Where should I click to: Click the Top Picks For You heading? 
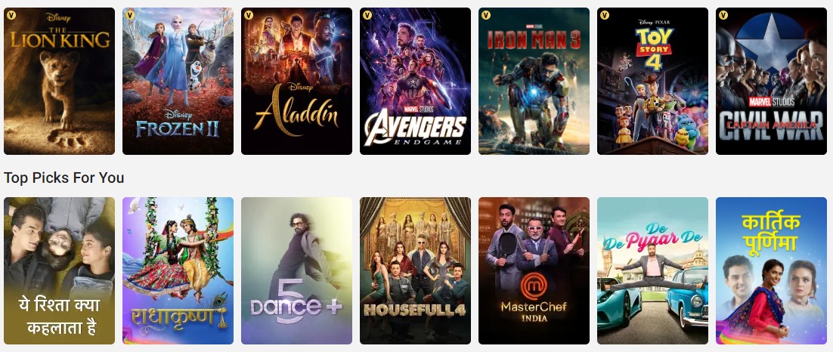coord(63,178)
